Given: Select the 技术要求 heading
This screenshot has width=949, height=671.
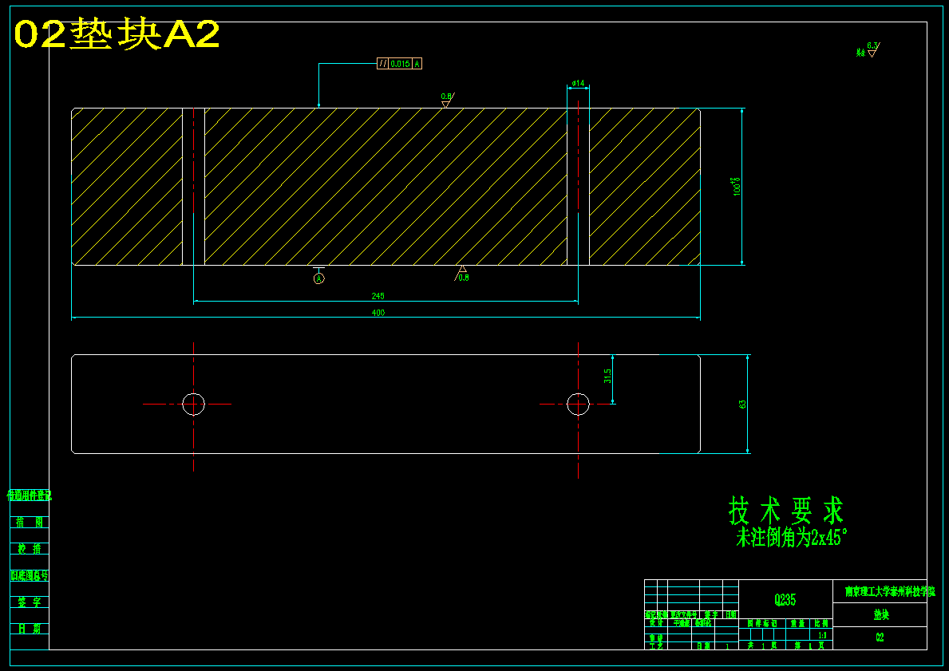Looking at the screenshot, I should tap(786, 511).
